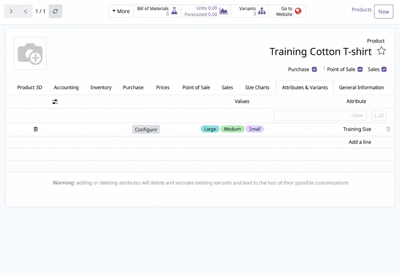
Task: Click the drag handle beside Training Size
Action: pos(388,129)
